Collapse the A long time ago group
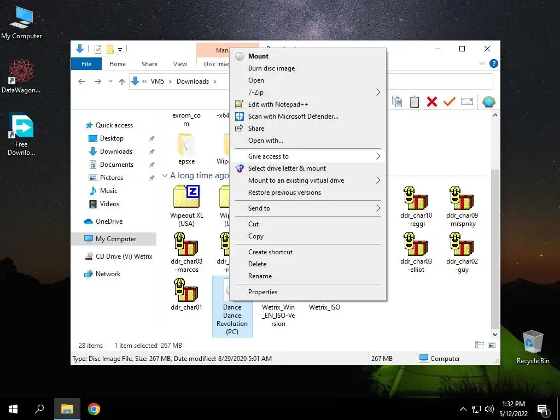This screenshot has height=420, width=560. point(165,176)
